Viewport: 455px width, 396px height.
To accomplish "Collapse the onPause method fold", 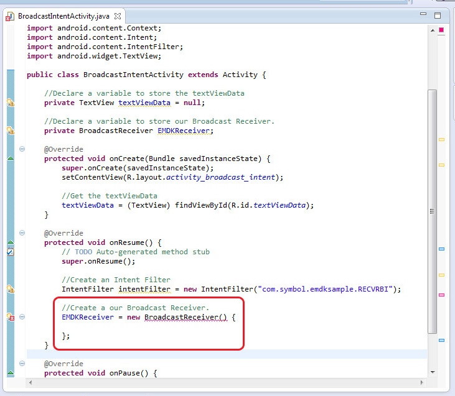I will [x=22, y=364].
